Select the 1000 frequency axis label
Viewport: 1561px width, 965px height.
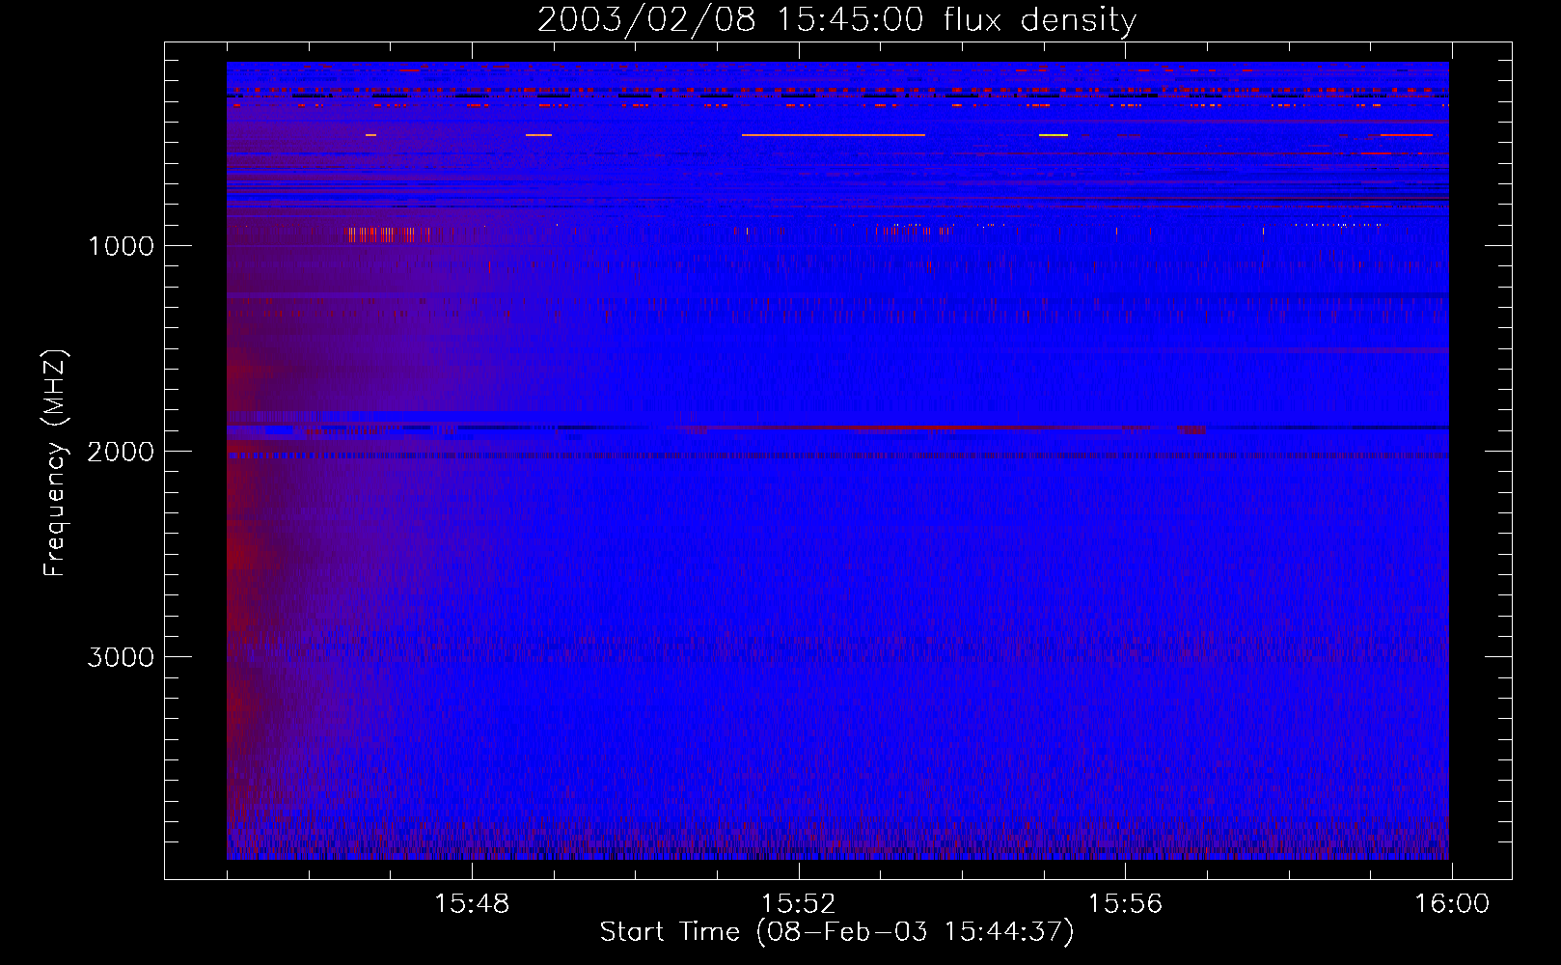point(121,246)
